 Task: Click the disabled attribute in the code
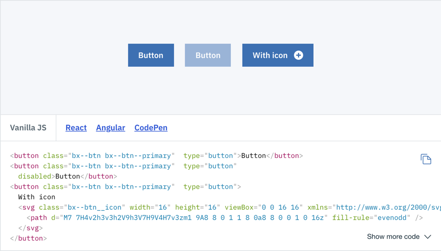pyautogui.click(x=34, y=176)
